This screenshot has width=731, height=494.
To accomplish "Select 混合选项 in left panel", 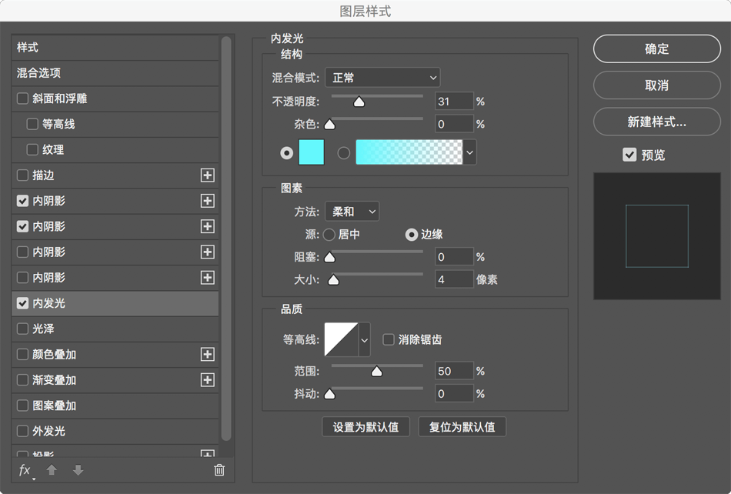I will click(x=115, y=72).
